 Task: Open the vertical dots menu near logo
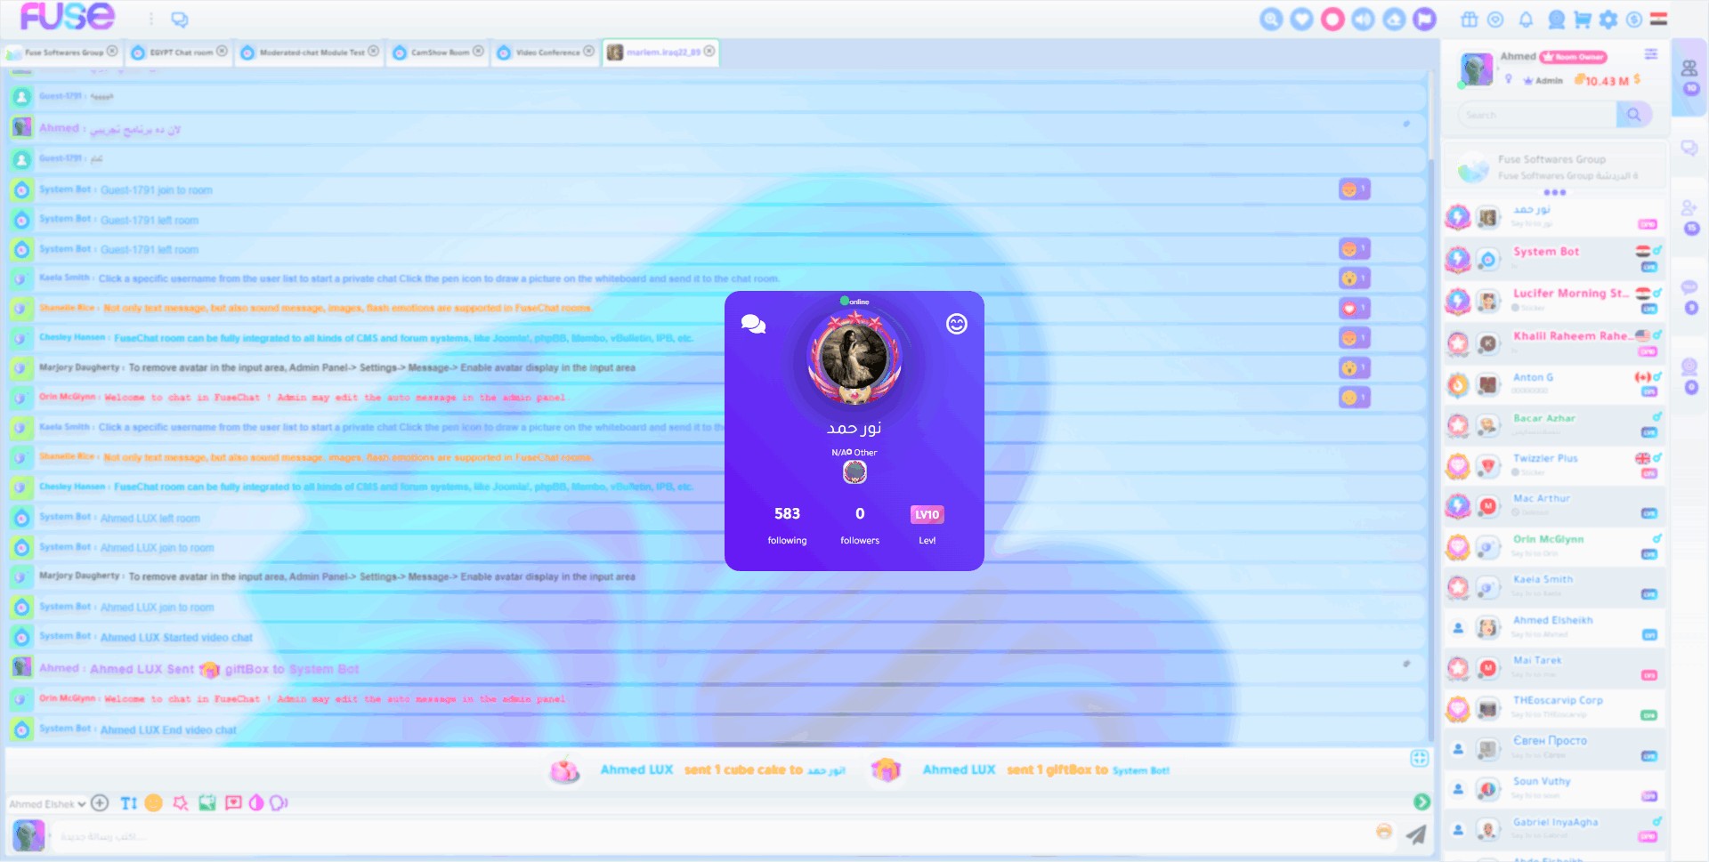[150, 19]
